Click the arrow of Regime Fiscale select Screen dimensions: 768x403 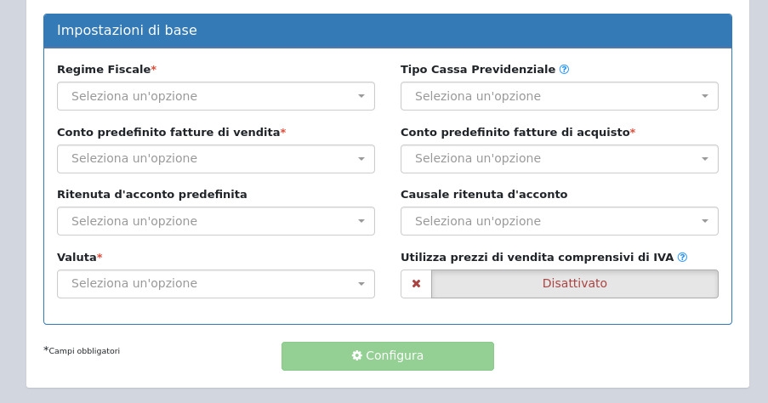361,97
